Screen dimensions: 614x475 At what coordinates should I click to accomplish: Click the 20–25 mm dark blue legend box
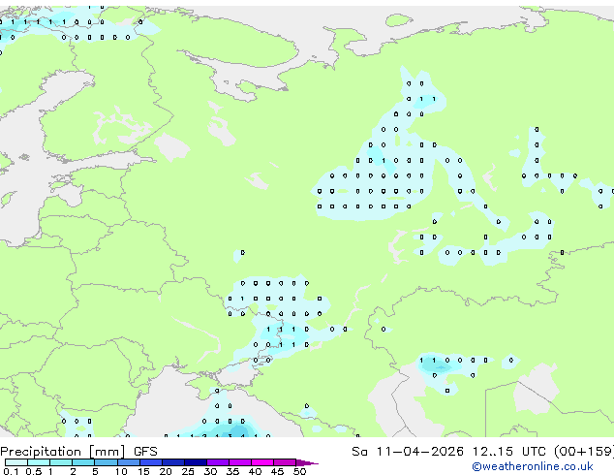tap(172, 462)
